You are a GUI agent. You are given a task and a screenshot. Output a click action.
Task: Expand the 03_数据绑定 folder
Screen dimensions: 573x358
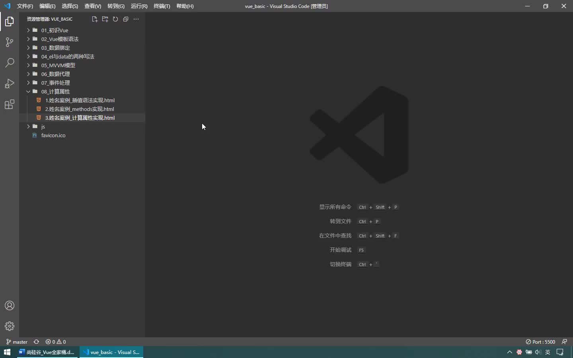82,48
